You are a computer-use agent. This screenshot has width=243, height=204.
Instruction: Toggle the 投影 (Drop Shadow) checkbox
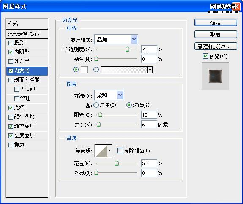click(11, 43)
